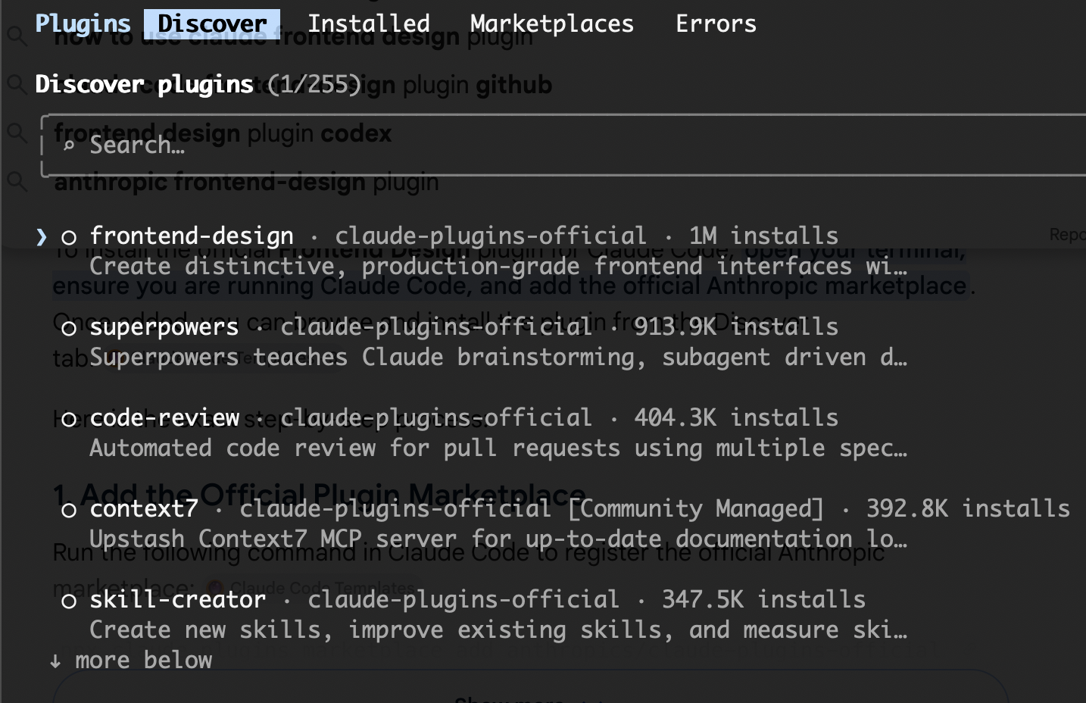Image resolution: width=1086 pixels, height=703 pixels.
Task: Select the context7 plugin name
Action: point(144,508)
